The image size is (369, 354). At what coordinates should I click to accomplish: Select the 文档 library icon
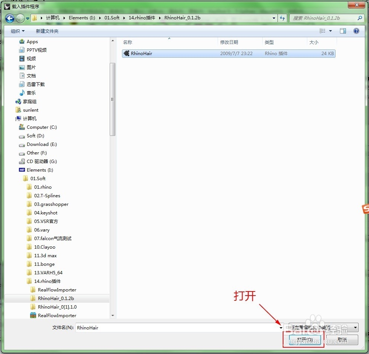[22, 76]
